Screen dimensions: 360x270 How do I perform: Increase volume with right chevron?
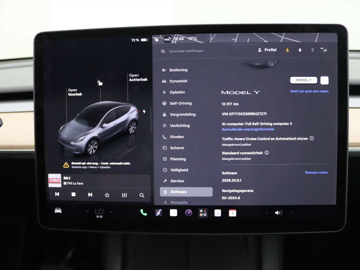point(291,213)
